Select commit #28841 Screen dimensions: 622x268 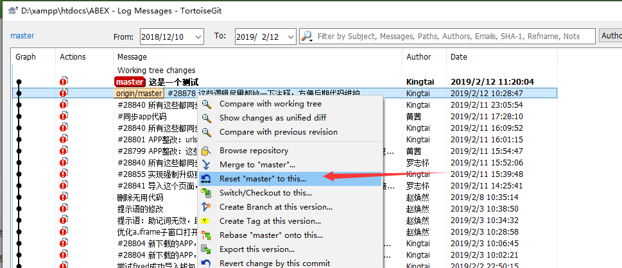tap(157, 185)
